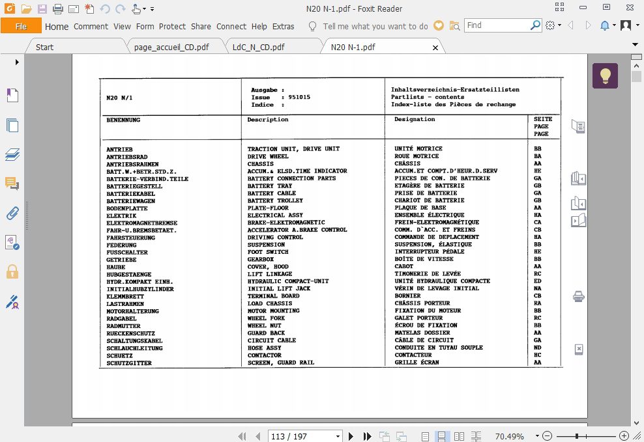Redo the last action

121,8
